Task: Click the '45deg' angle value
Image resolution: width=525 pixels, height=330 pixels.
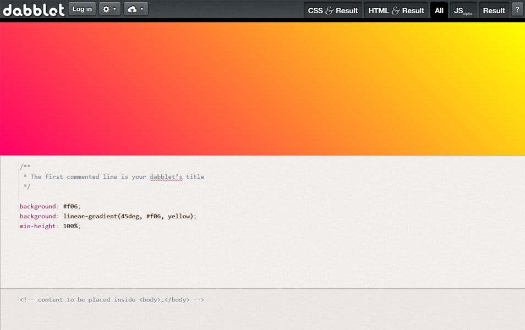Action: [130, 216]
